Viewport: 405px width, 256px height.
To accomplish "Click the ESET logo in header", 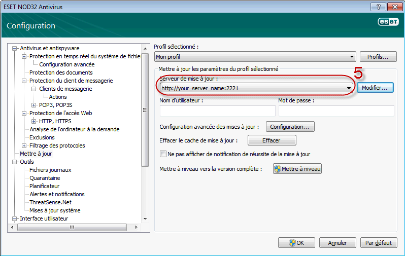I will pyautogui.click(x=387, y=22).
